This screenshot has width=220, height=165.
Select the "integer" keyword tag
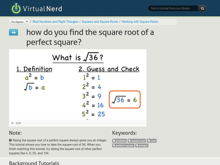[x=142, y=145]
